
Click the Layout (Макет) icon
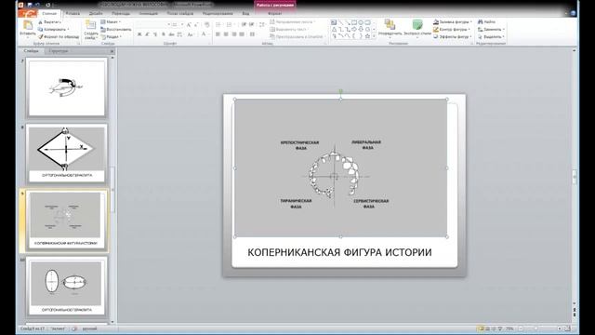click(x=103, y=22)
